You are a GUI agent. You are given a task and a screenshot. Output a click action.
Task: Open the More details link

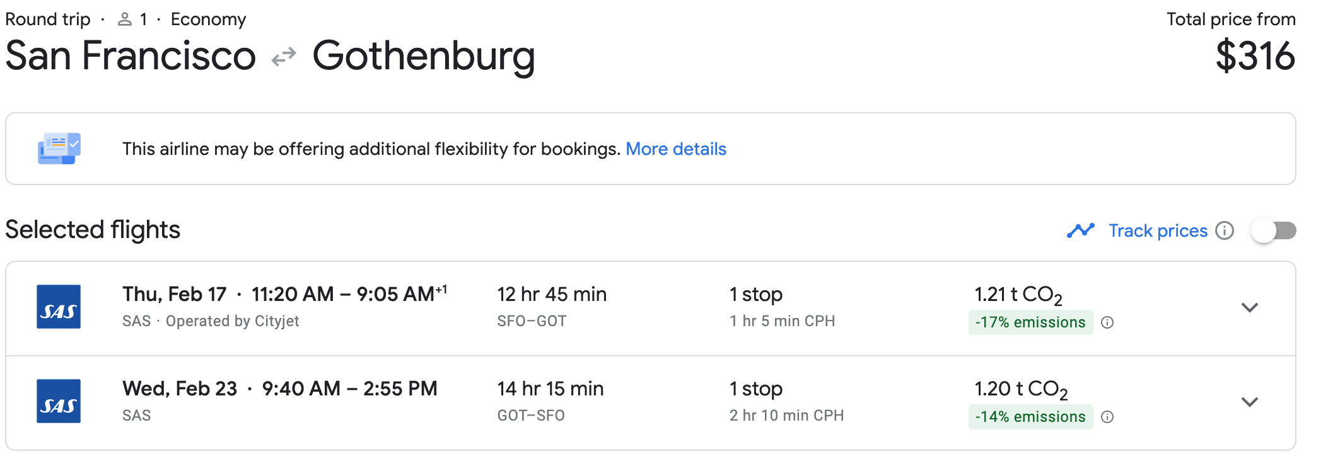675,149
